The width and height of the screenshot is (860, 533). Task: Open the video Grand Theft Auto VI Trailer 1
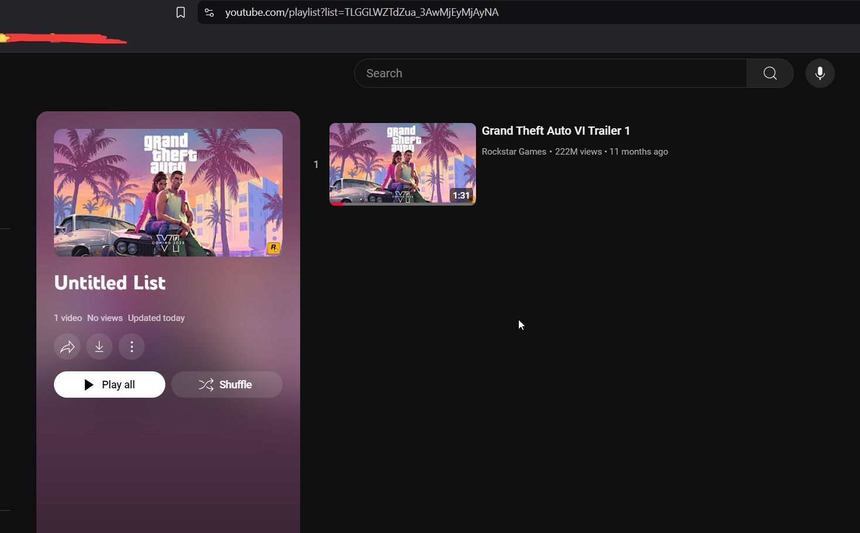[555, 131]
